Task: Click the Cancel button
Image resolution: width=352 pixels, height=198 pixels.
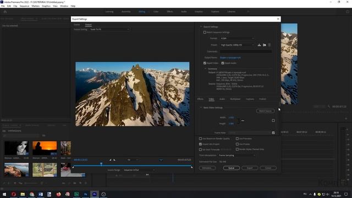Action: (x=268, y=168)
